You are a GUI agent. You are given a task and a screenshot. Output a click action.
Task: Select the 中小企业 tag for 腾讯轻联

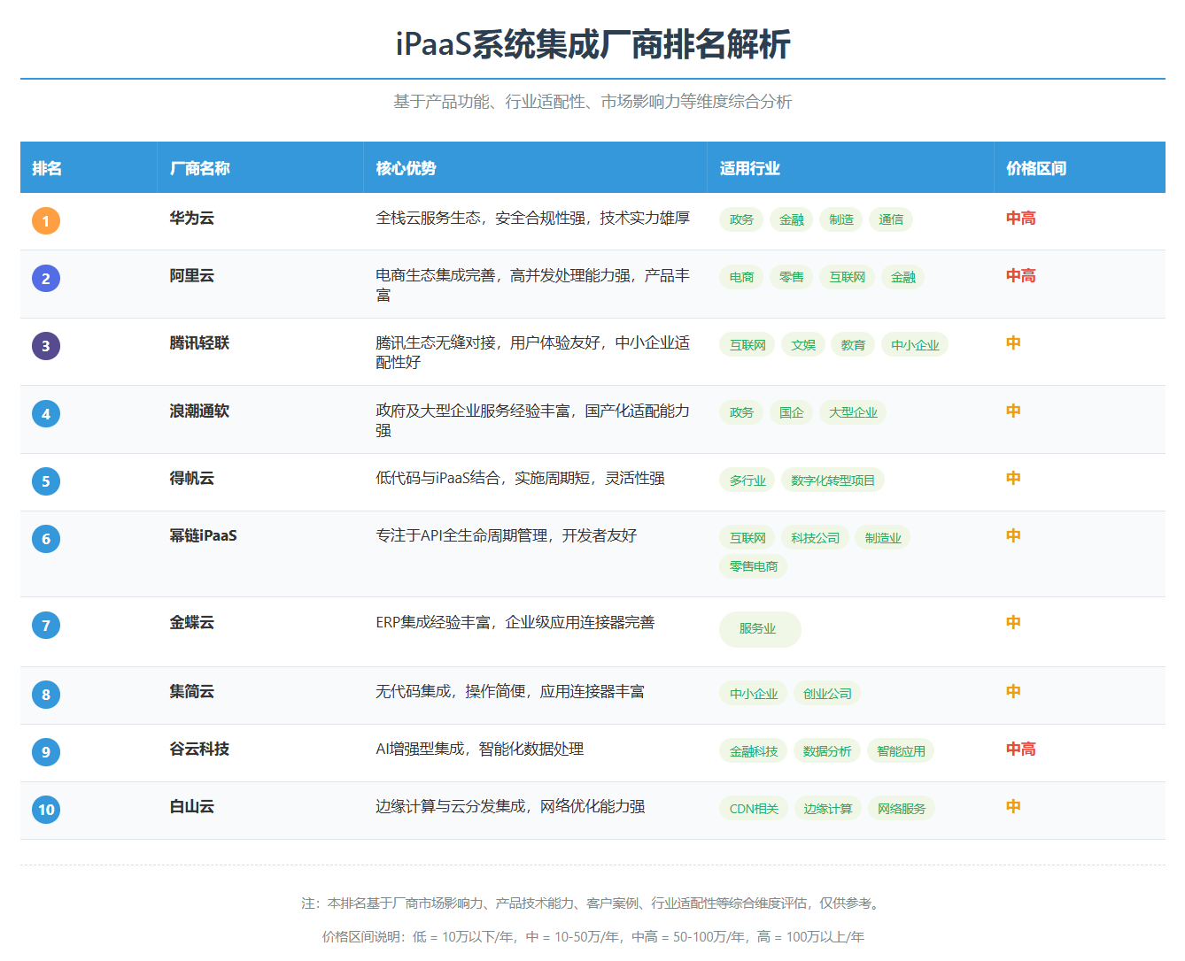[914, 344]
